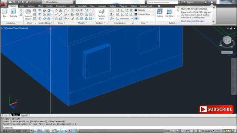The height and width of the screenshot is (133, 237).
Task: Click the solid Union icon
Action: point(40,10)
